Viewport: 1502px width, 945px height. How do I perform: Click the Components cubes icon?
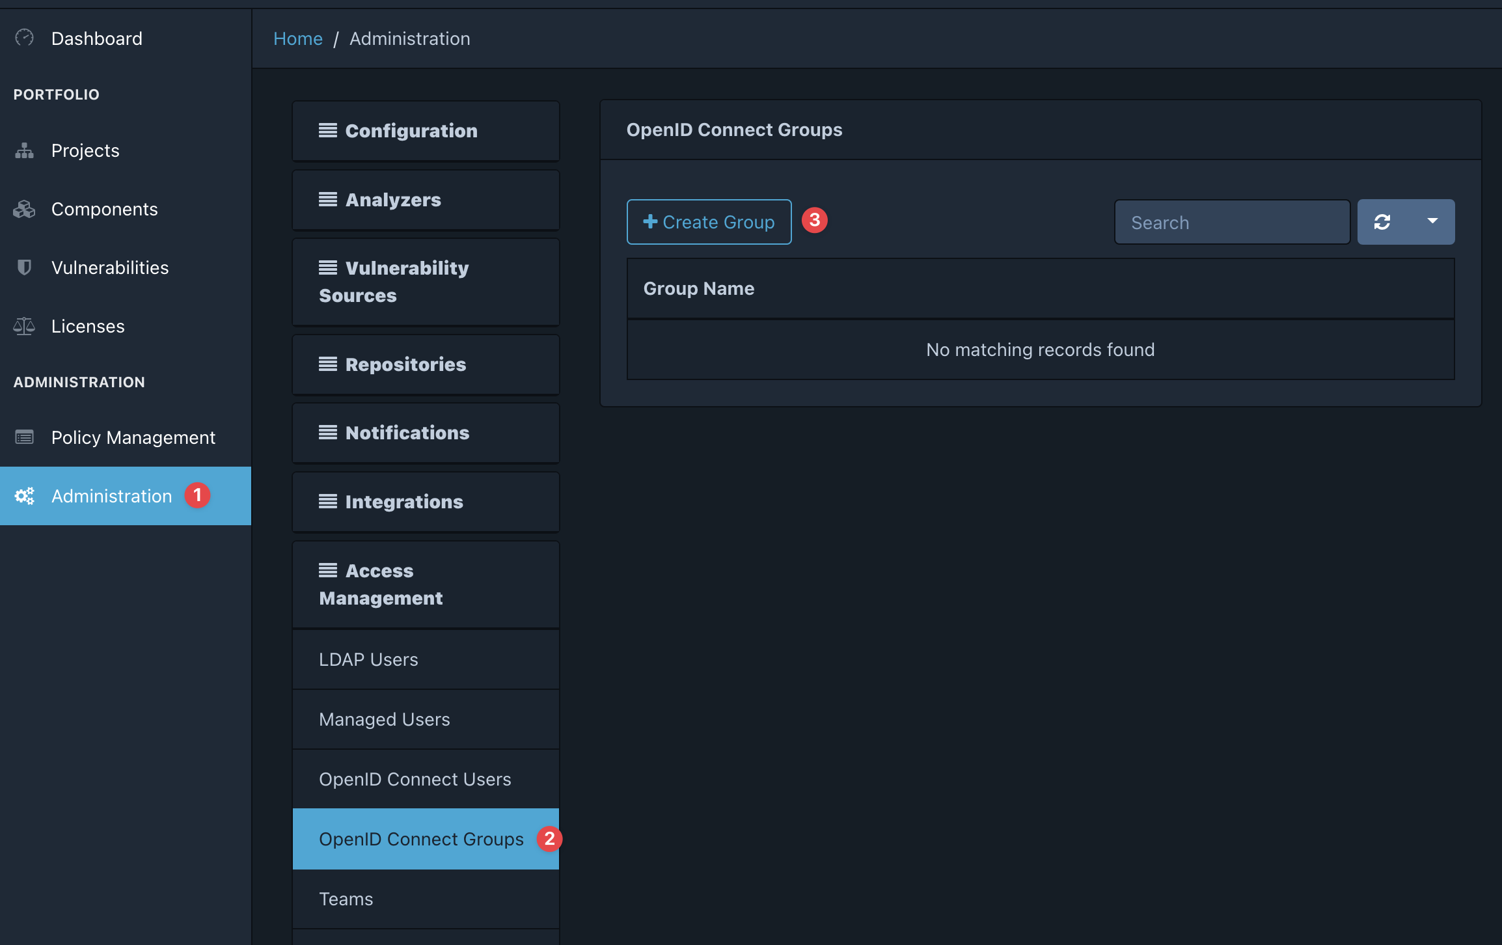tap(24, 209)
